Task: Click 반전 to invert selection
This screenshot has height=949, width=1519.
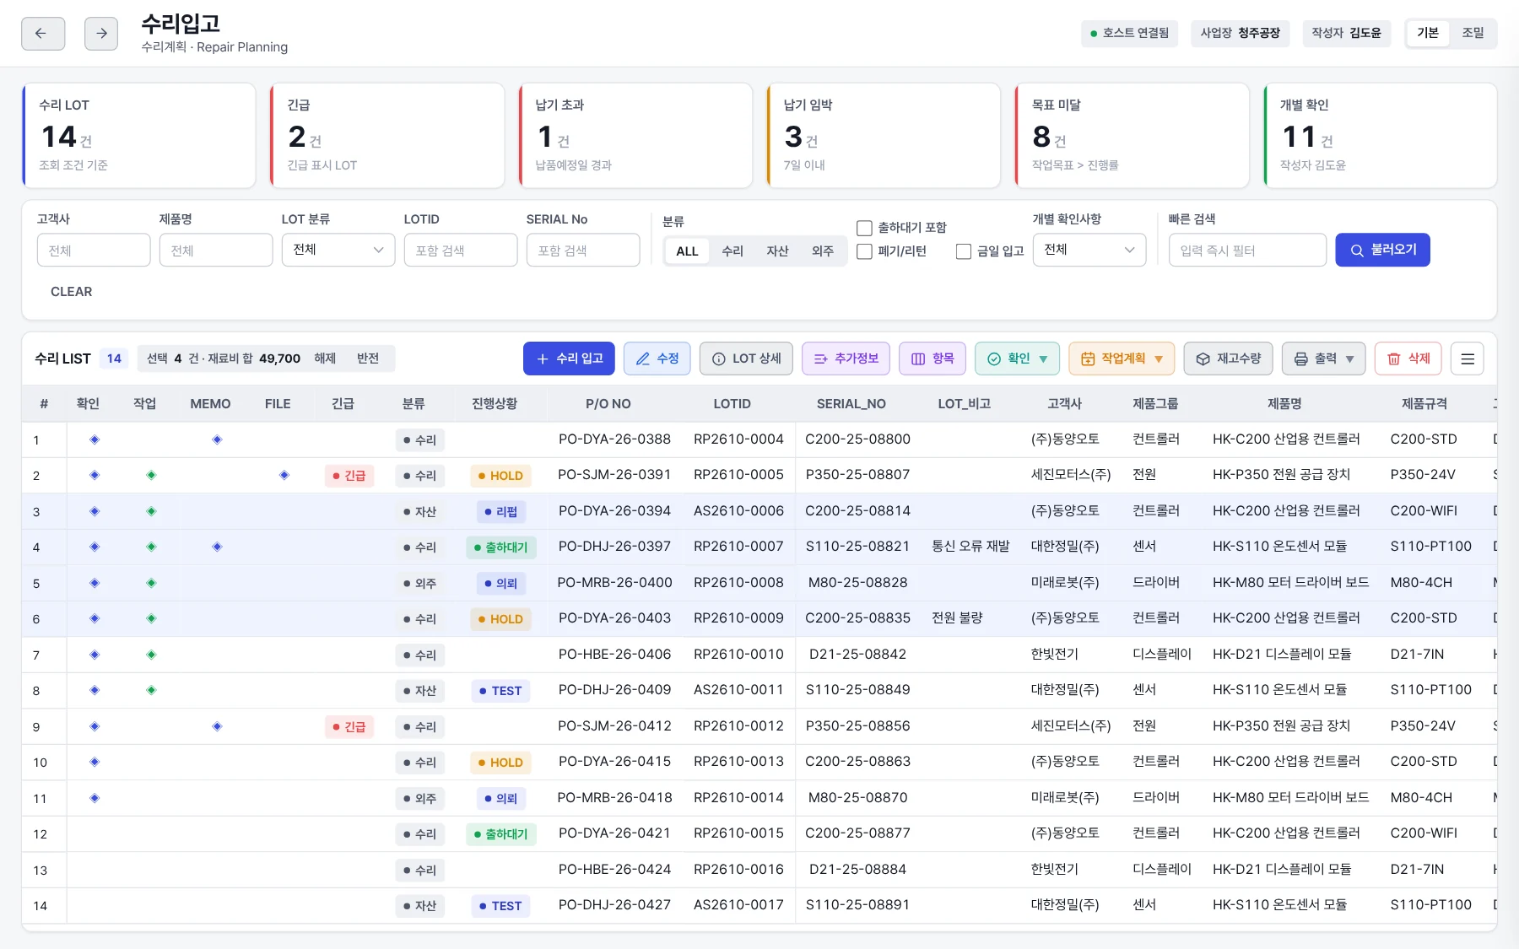Action: 368,359
